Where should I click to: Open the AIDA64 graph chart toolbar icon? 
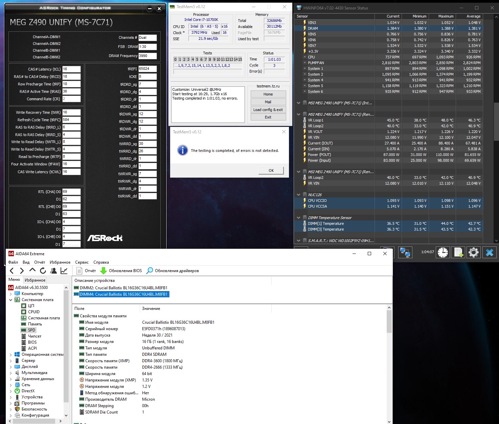click(64, 270)
